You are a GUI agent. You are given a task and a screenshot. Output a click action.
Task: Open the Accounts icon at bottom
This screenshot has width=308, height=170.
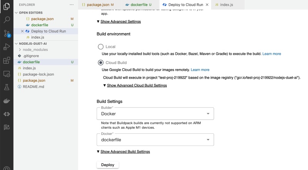7,168
